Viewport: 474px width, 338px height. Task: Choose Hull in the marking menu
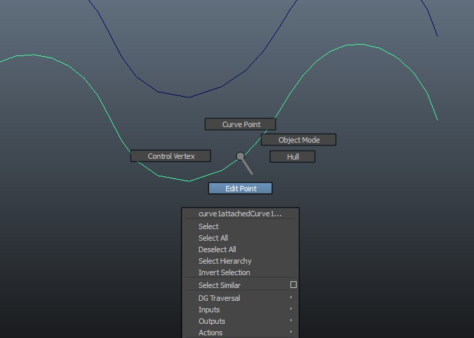pyautogui.click(x=293, y=157)
